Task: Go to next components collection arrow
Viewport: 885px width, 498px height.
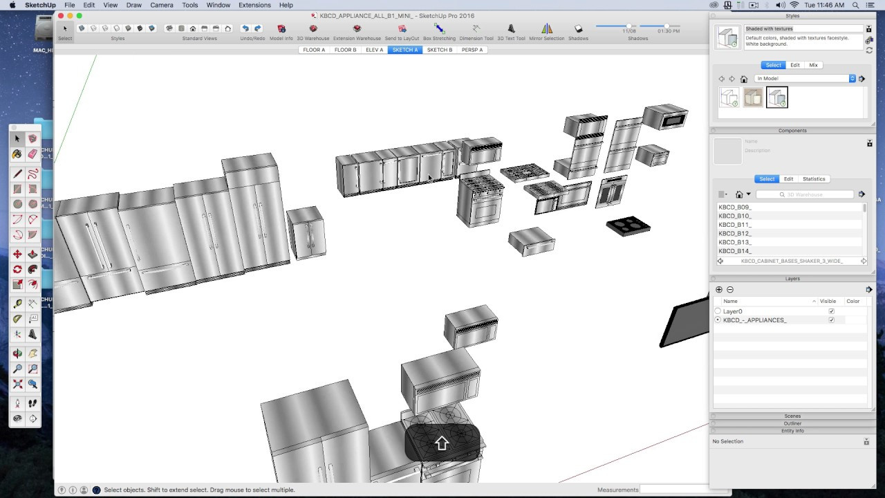Action: pyautogui.click(x=864, y=261)
